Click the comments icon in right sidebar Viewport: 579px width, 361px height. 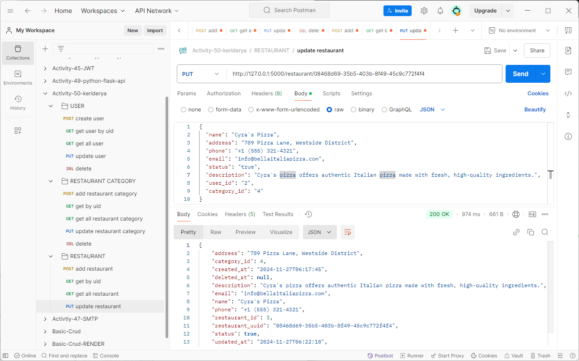click(x=568, y=72)
